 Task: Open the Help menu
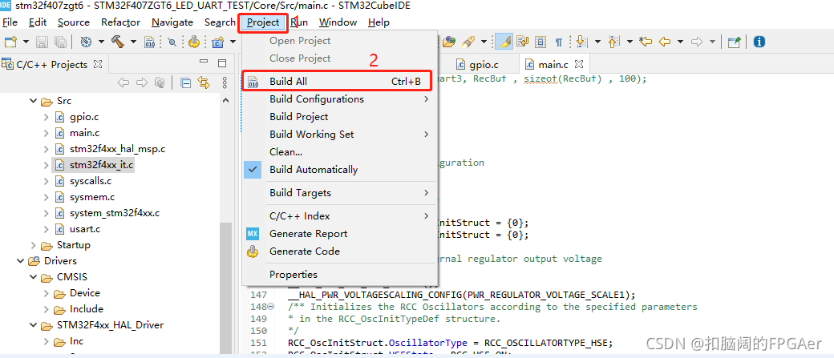tap(379, 22)
